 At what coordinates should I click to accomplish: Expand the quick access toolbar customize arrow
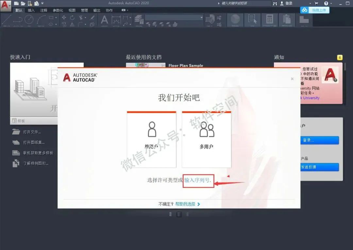42,3
